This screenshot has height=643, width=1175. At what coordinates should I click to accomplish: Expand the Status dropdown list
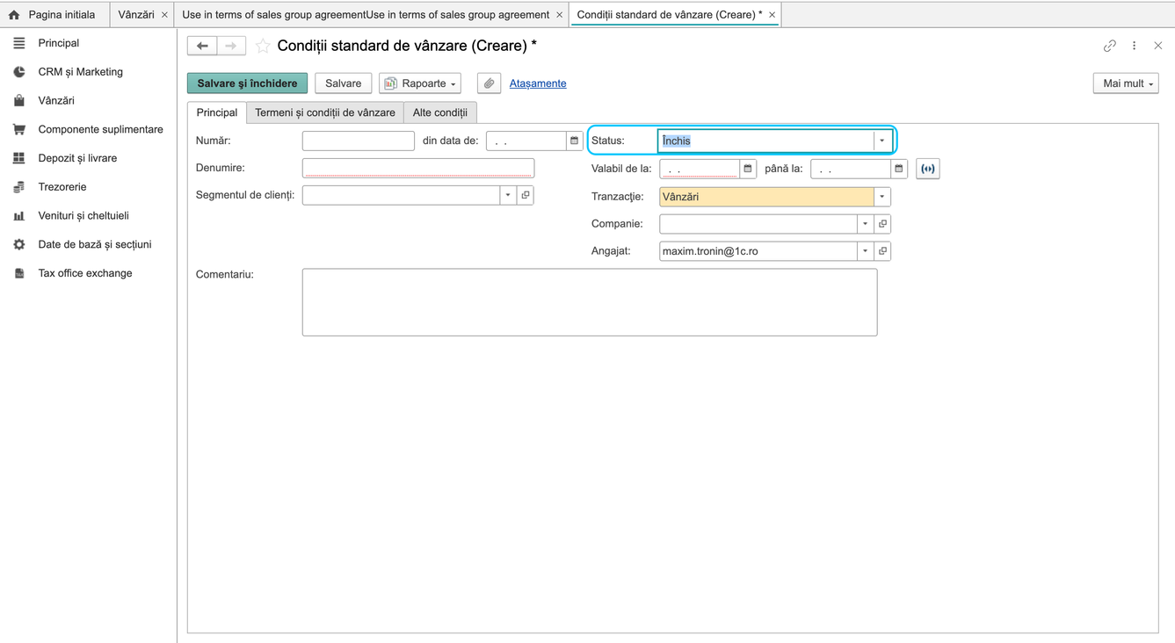coord(882,141)
